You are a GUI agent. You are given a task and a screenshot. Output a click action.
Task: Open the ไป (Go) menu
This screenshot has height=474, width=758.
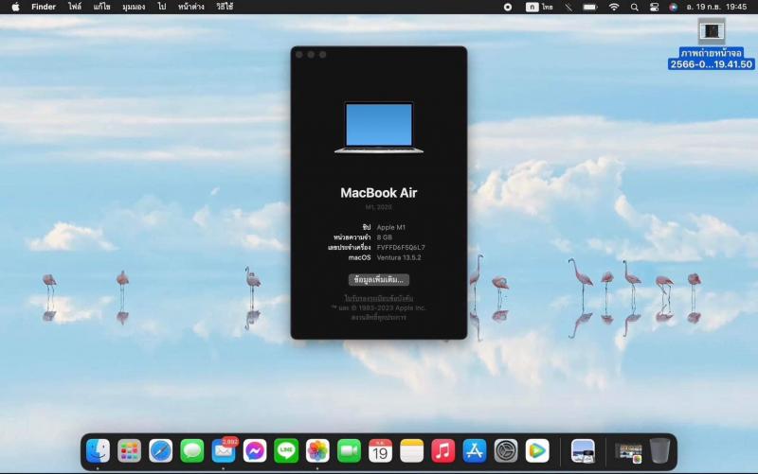(162, 7)
